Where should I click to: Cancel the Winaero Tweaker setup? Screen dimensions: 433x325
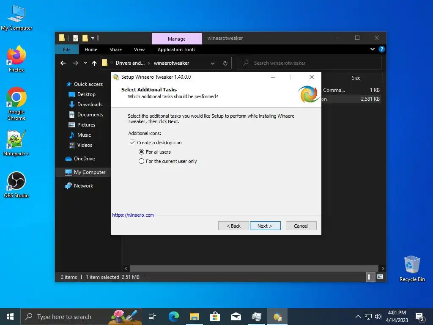click(301, 226)
